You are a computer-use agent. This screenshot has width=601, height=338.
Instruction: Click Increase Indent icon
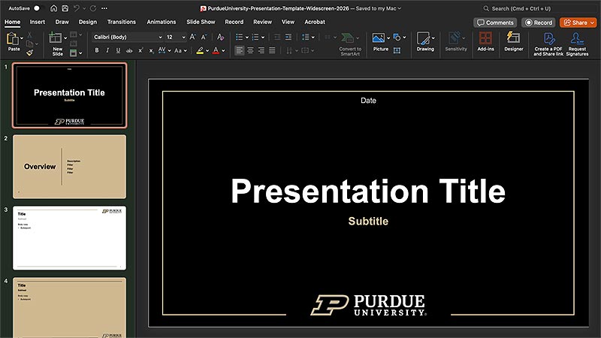click(288, 37)
